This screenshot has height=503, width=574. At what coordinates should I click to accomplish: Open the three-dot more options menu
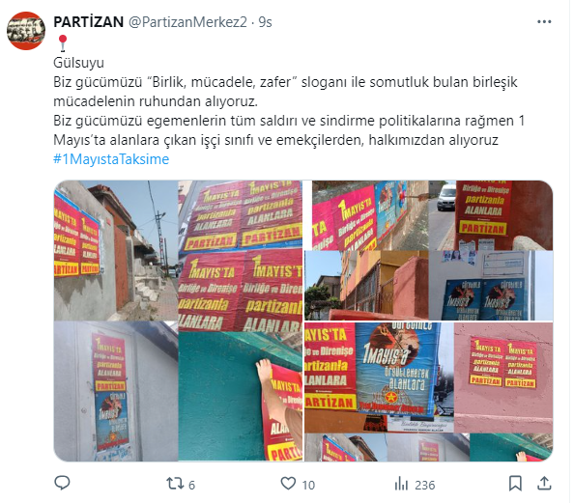coord(544,22)
